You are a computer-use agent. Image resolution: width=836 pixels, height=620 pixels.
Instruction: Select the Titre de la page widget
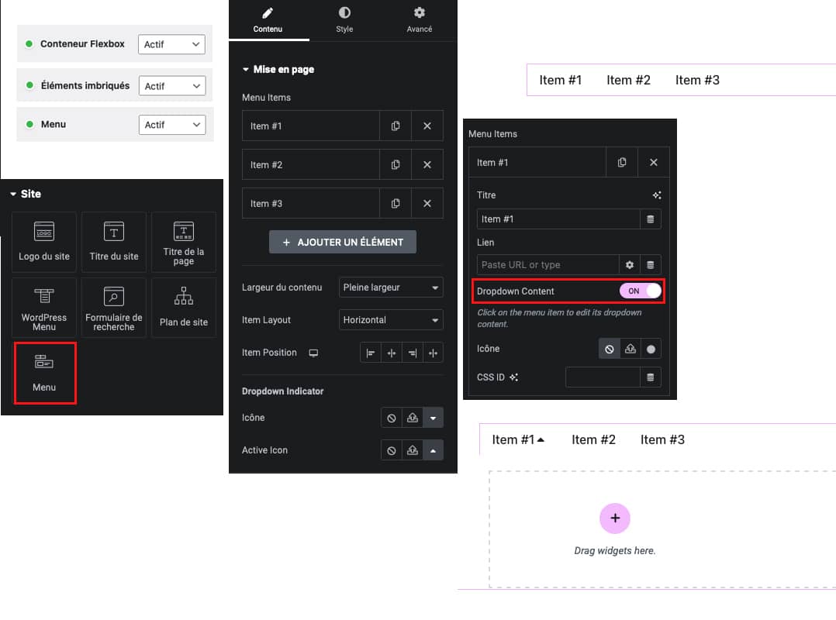coord(183,243)
